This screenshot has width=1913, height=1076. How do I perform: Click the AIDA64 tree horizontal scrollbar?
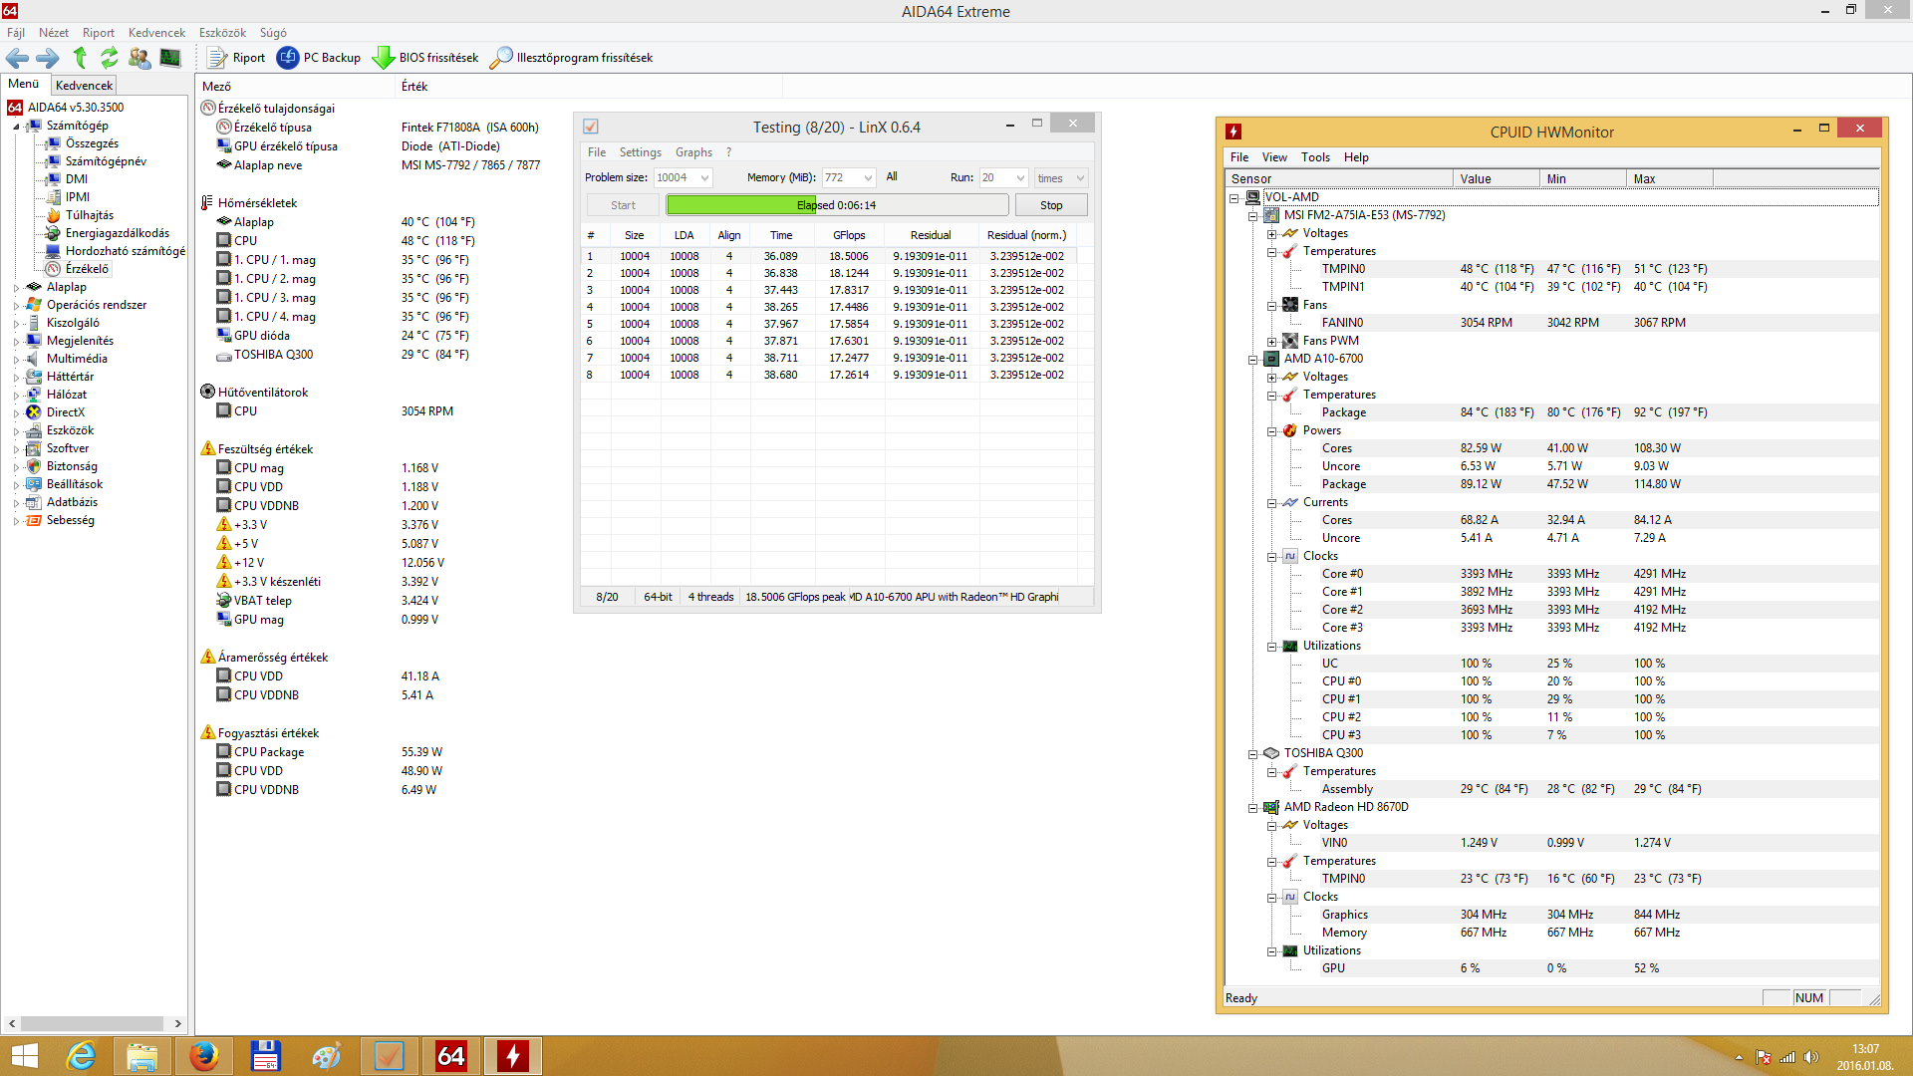pyautogui.click(x=93, y=1023)
